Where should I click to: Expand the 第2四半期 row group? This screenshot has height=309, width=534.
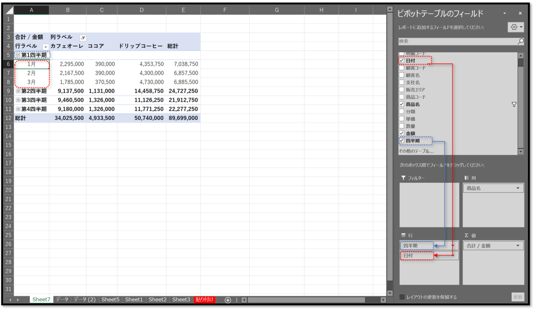pos(18,91)
